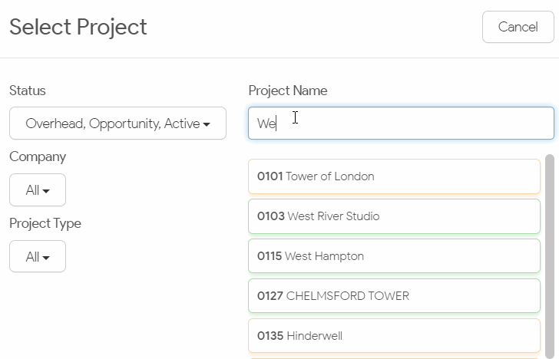Select project 0101 Tower of London
Viewport: 559px width, 359px height.
[x=395, y=176]
